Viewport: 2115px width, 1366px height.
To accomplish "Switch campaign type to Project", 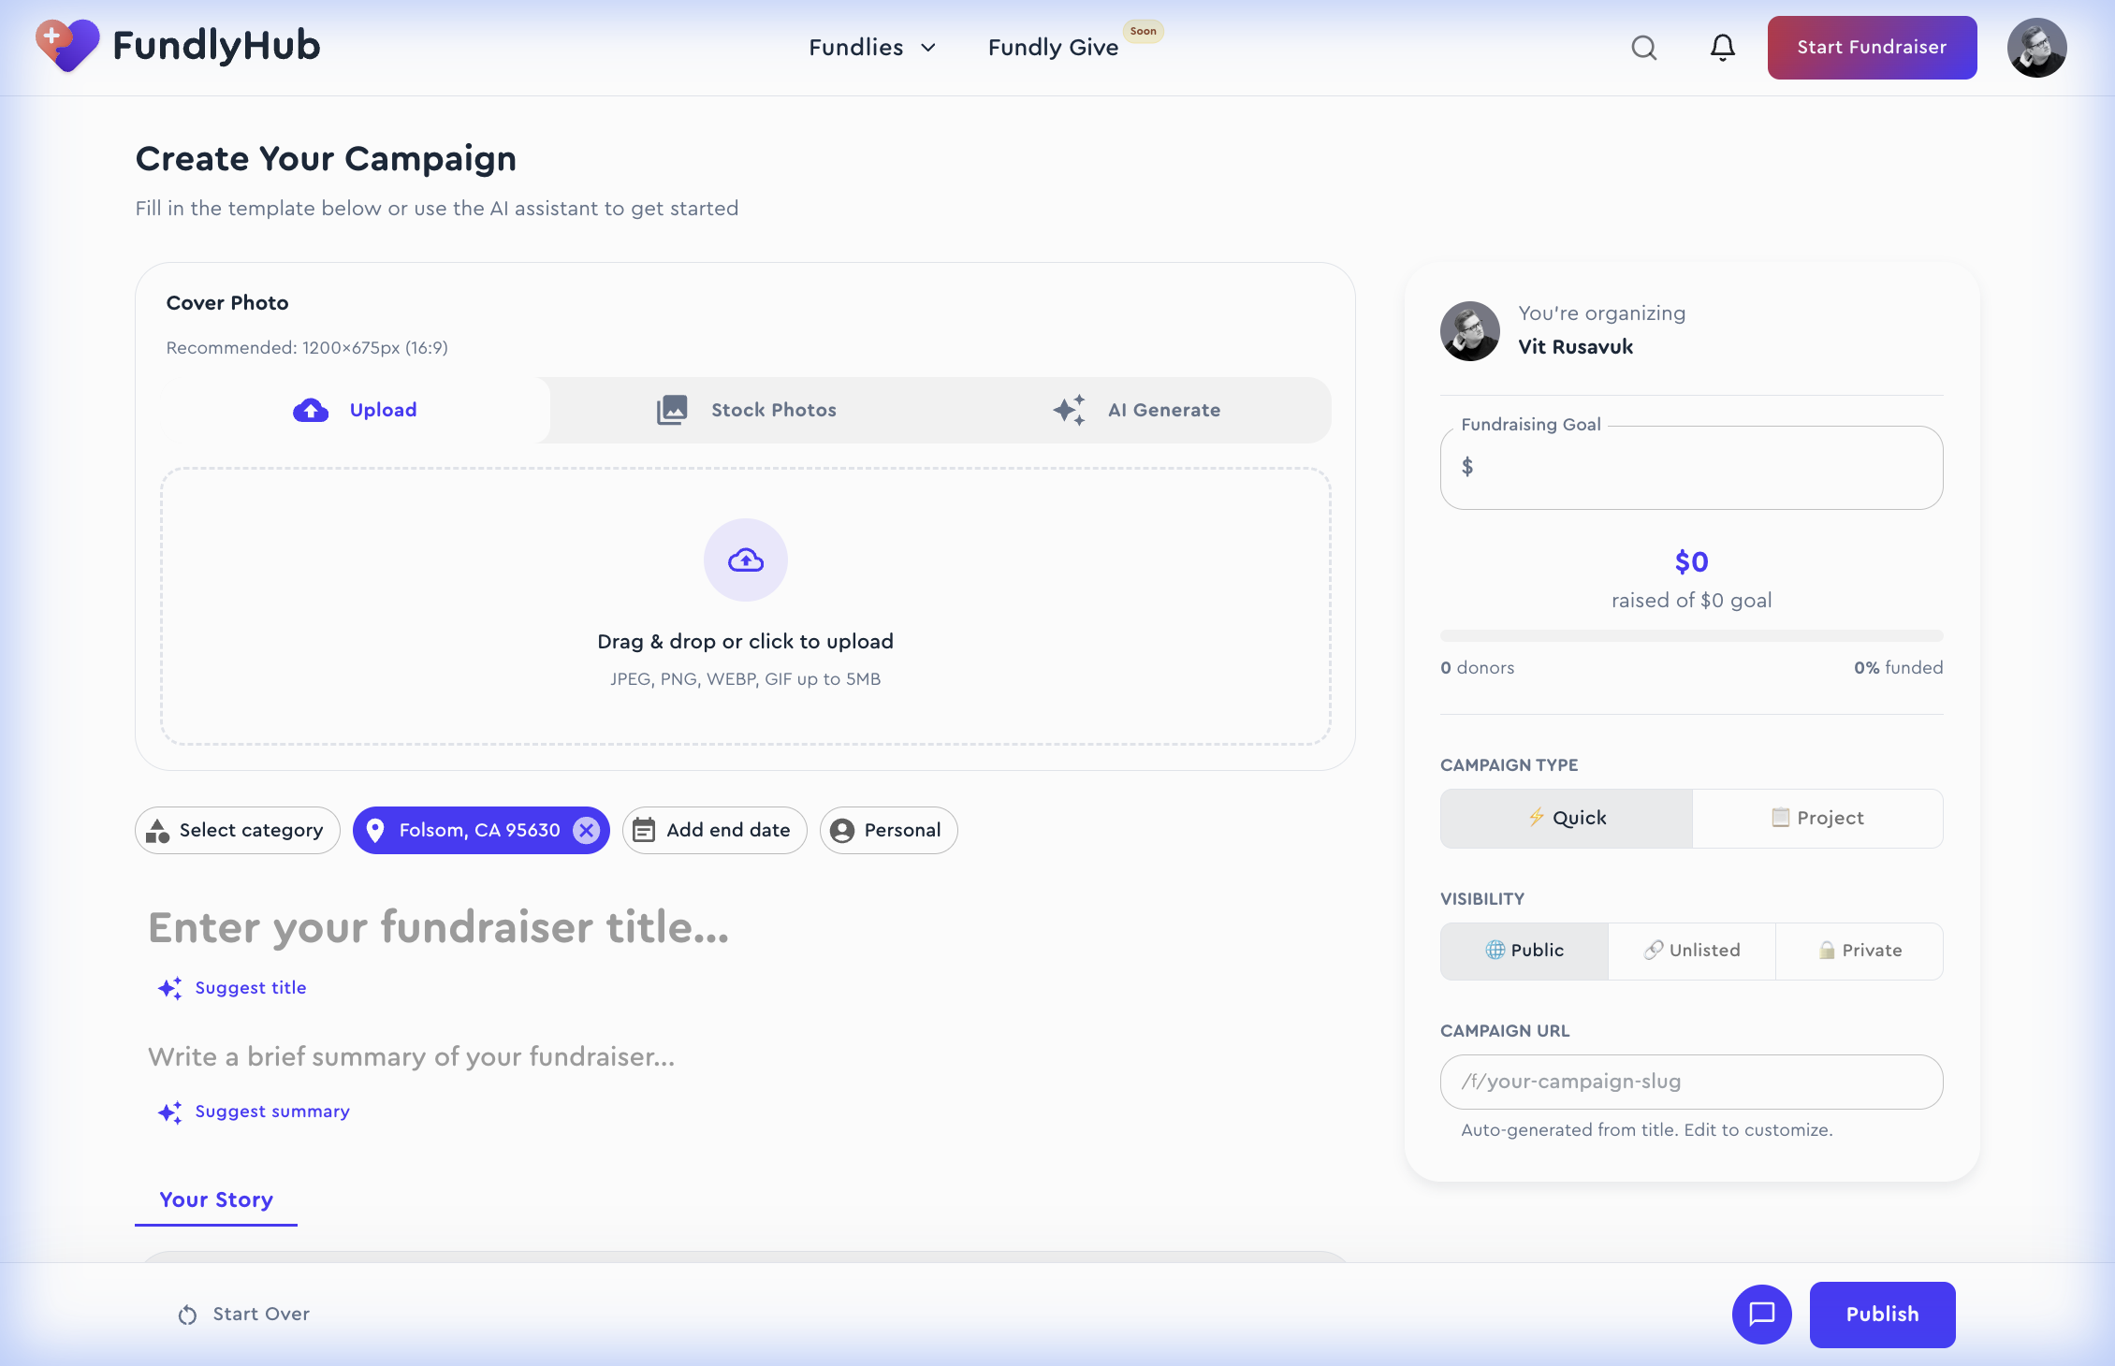I will tap(1816, 818).
